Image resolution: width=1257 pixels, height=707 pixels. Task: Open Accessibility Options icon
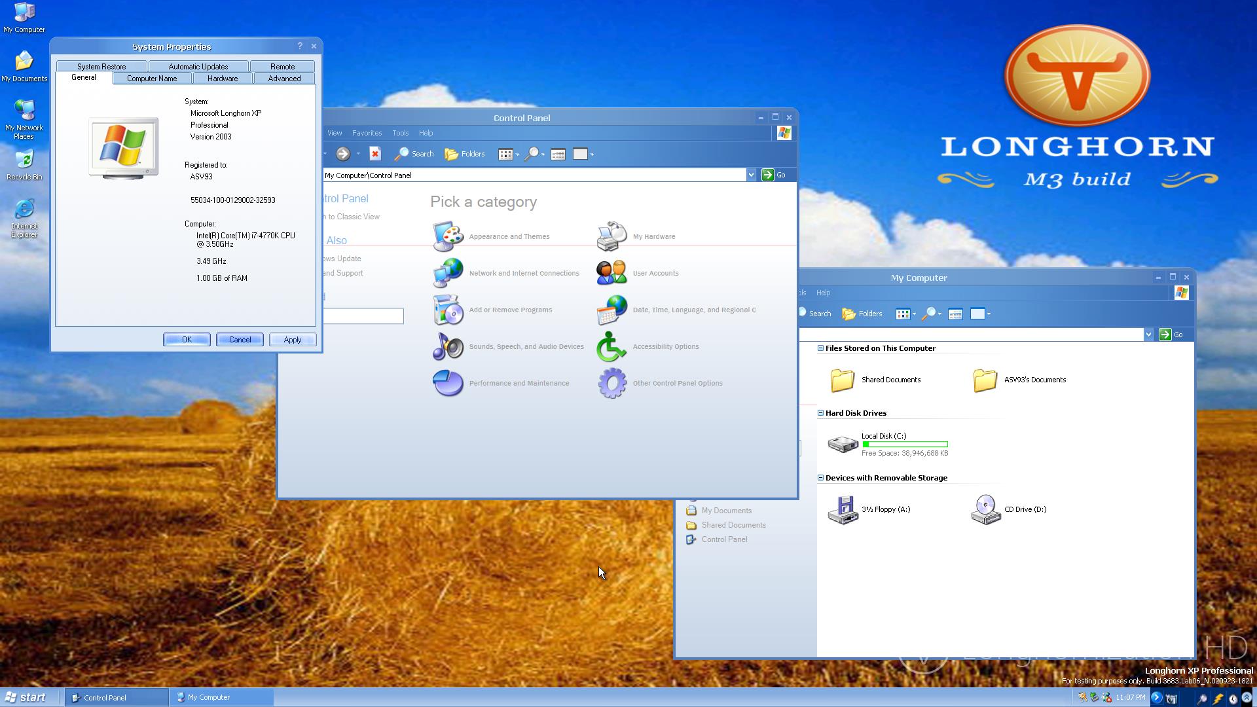(611, 346)
